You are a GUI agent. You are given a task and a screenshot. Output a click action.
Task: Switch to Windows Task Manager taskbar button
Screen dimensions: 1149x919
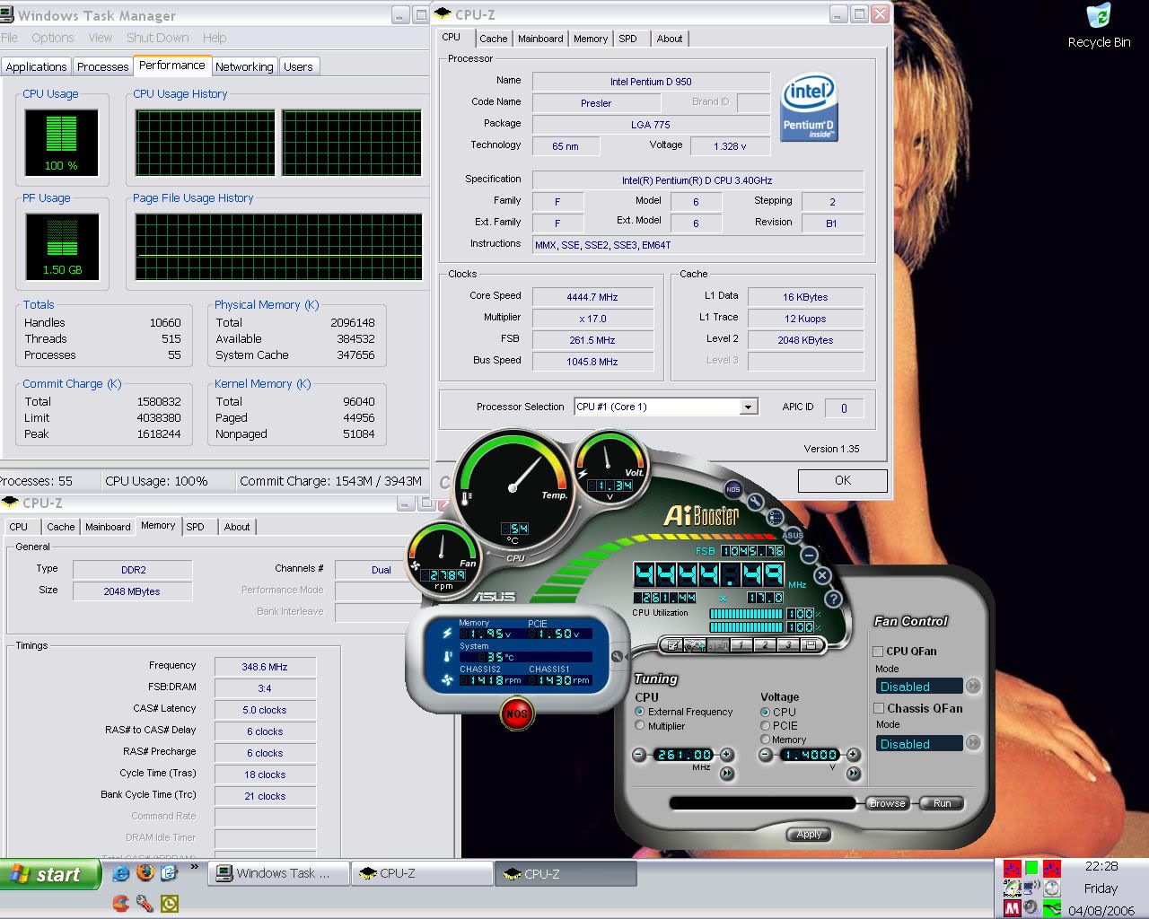[278, 873]
